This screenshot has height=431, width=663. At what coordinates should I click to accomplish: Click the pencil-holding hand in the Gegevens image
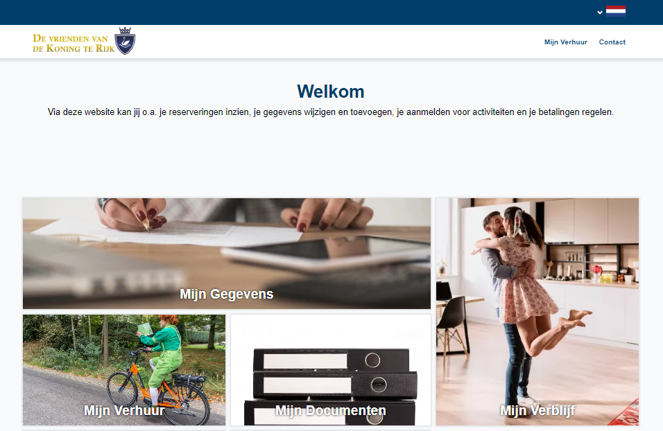pyautogui.click(x=132, y=213)
